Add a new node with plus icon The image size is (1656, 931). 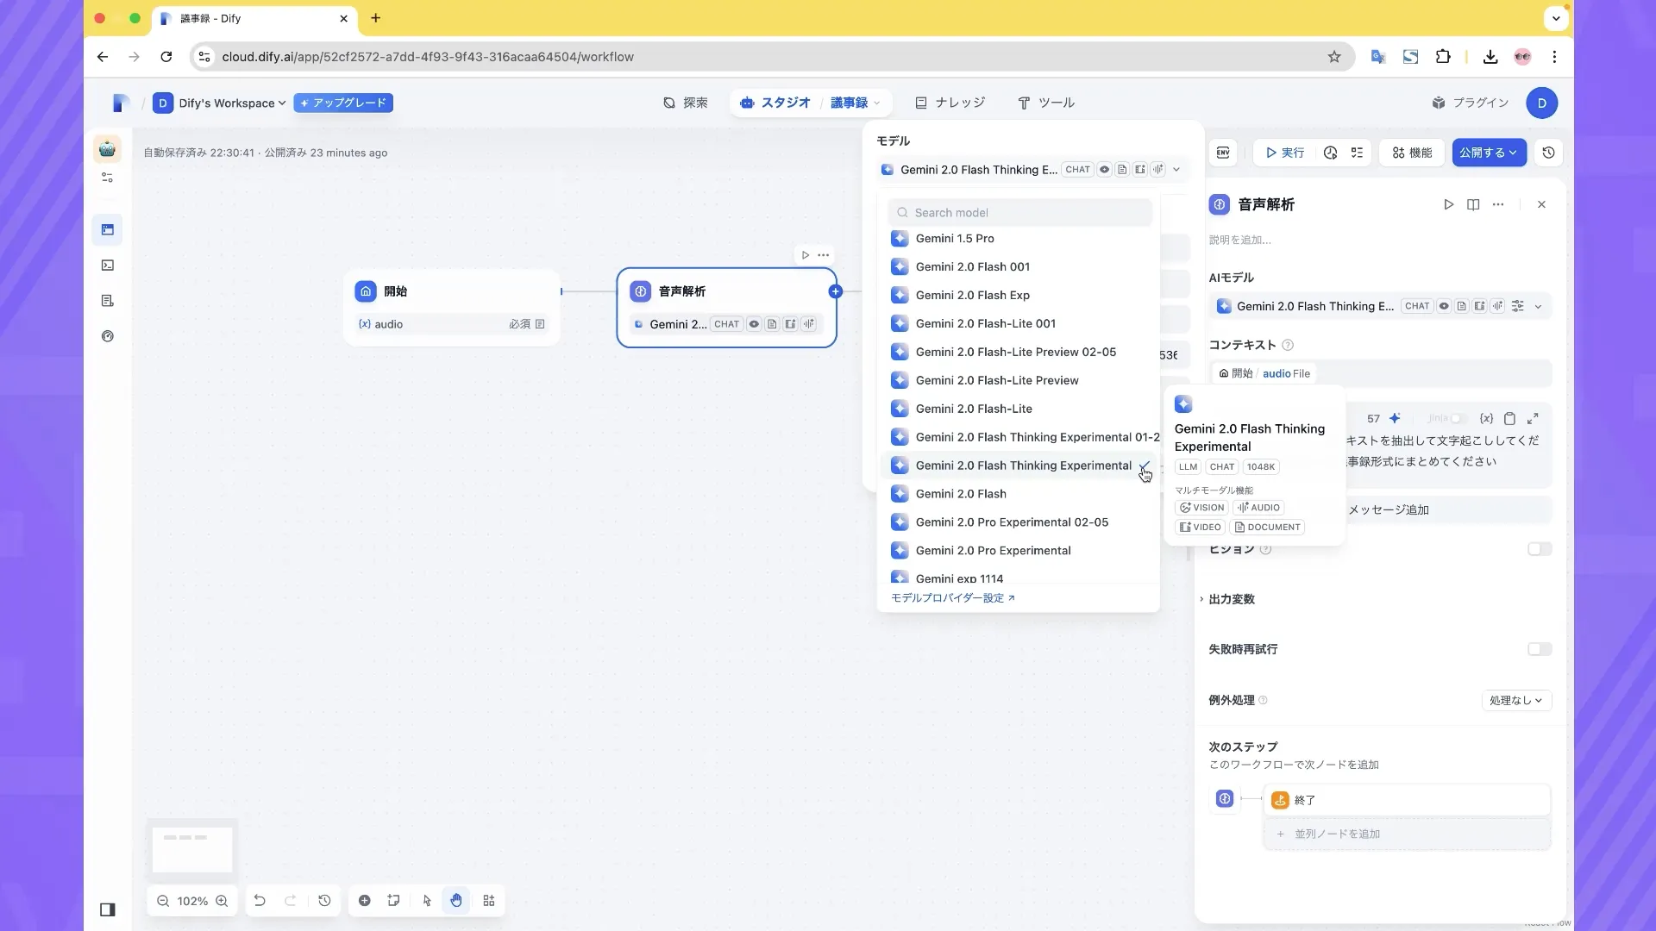click(365, 901)
